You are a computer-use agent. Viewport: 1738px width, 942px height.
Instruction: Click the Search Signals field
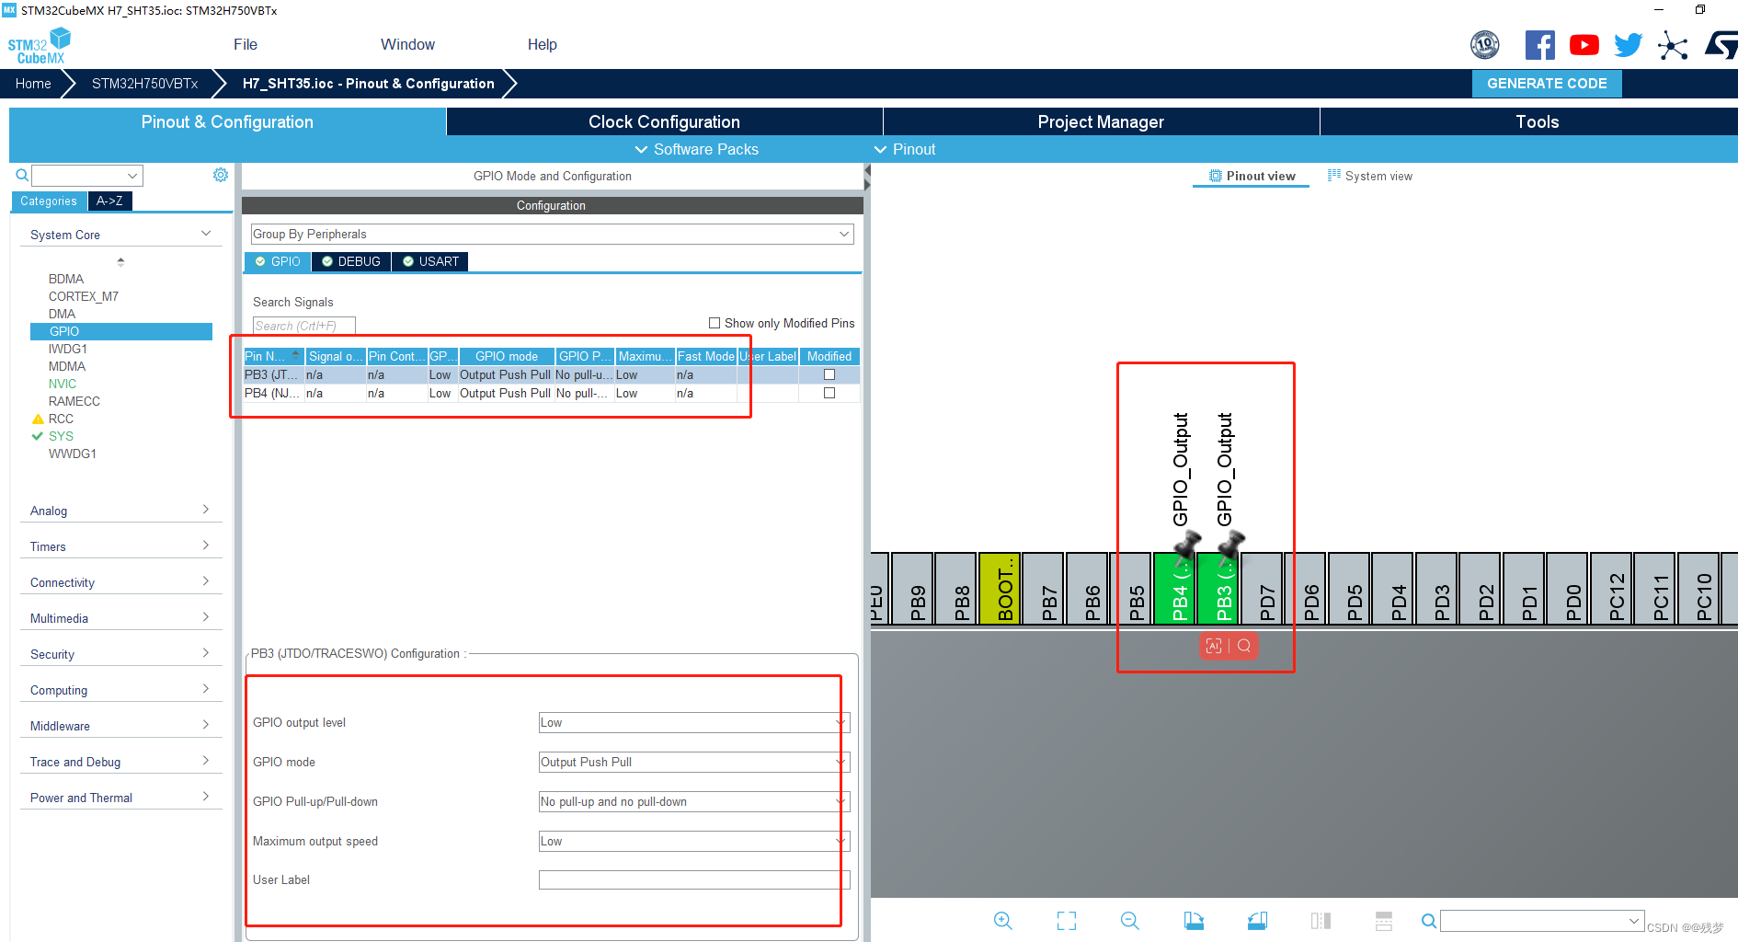point(303,326)
